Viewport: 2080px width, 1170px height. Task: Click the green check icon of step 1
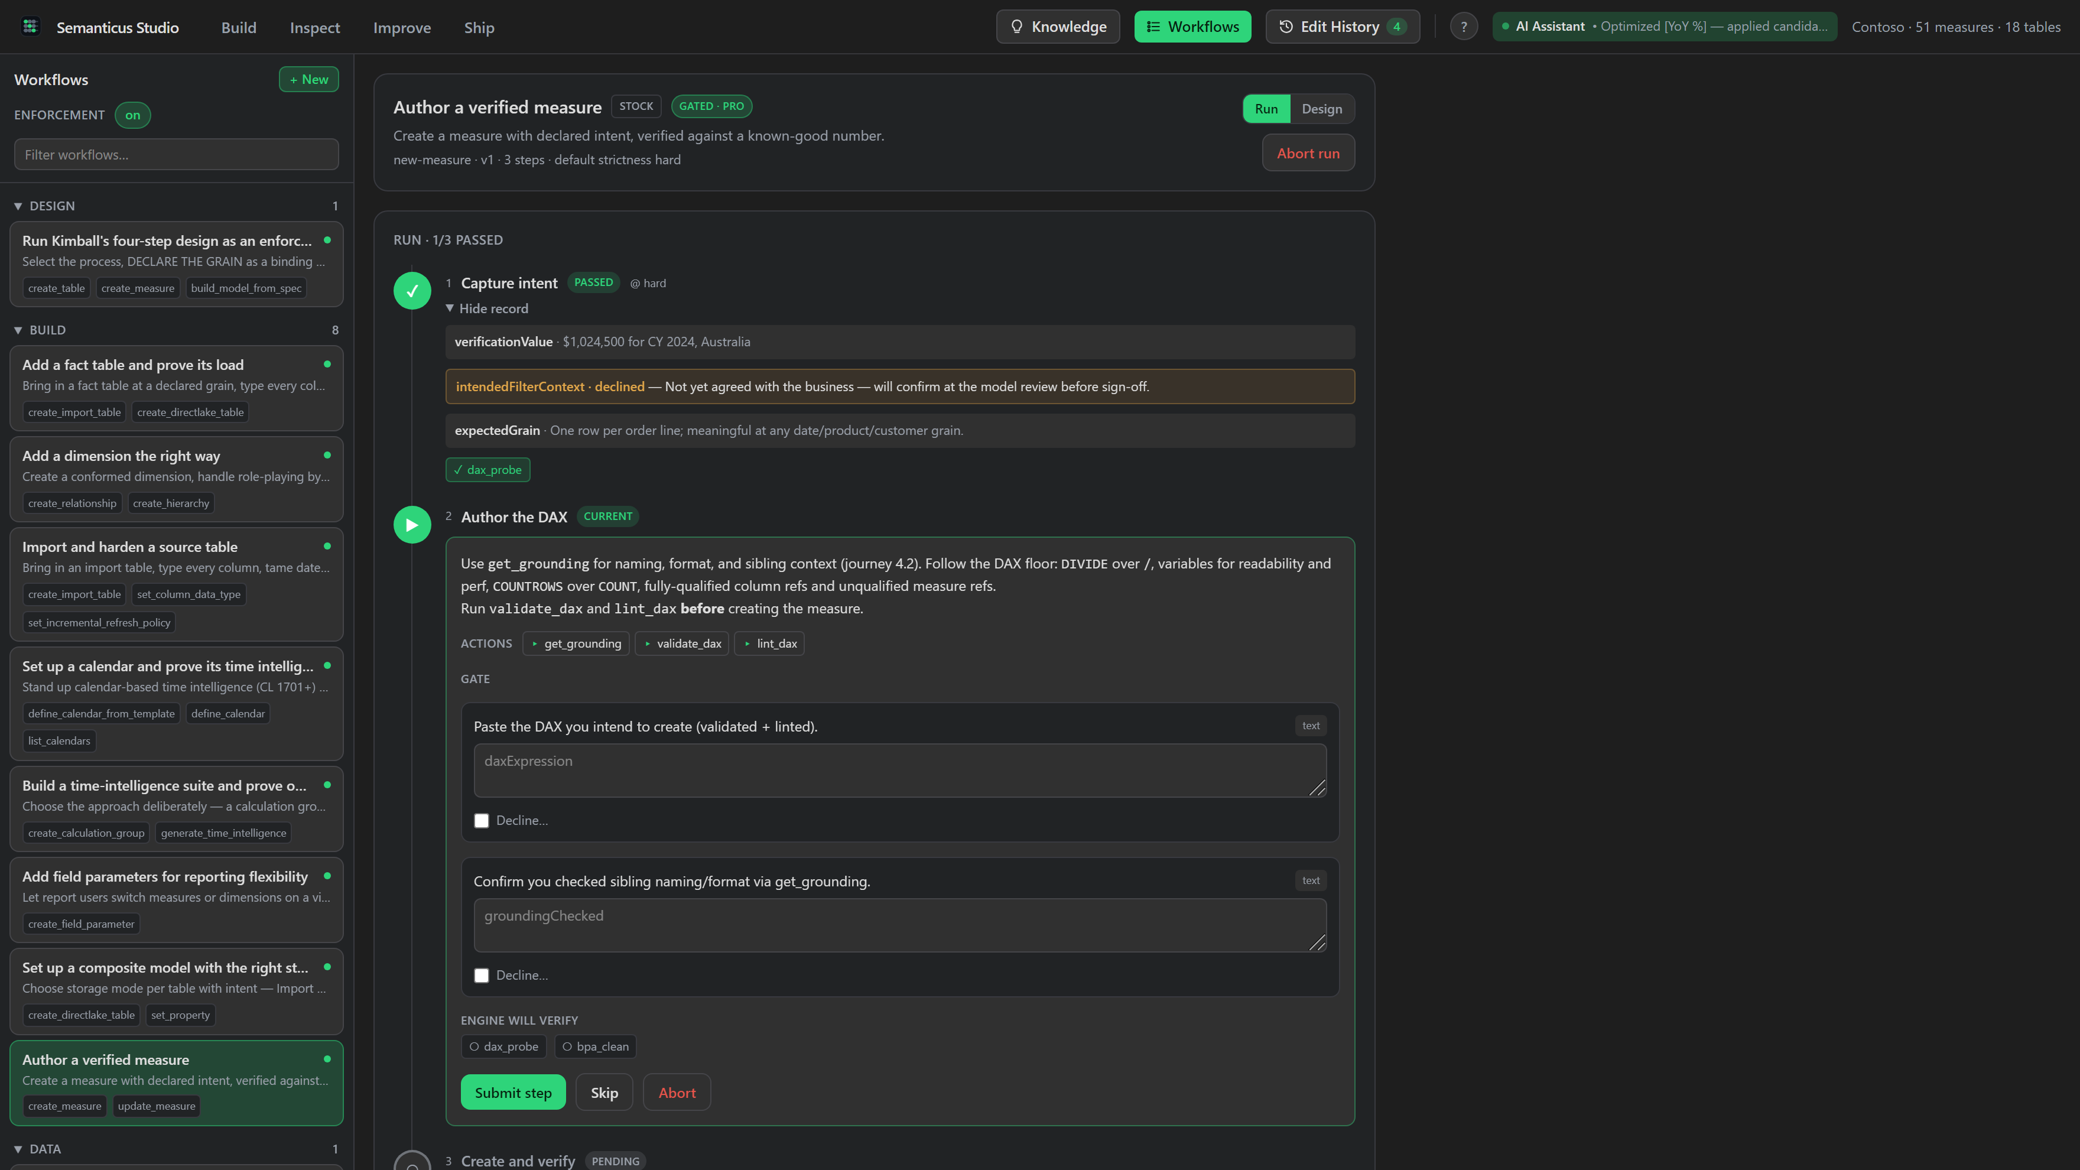point(412,291)
